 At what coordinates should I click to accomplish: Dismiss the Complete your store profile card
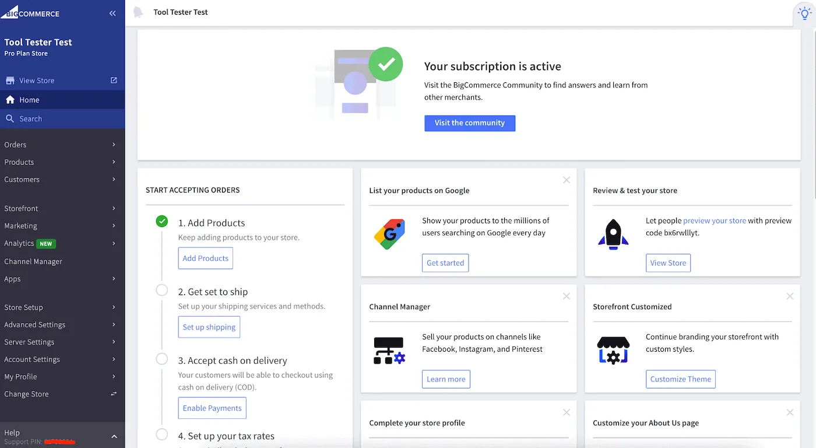point(566,412)
